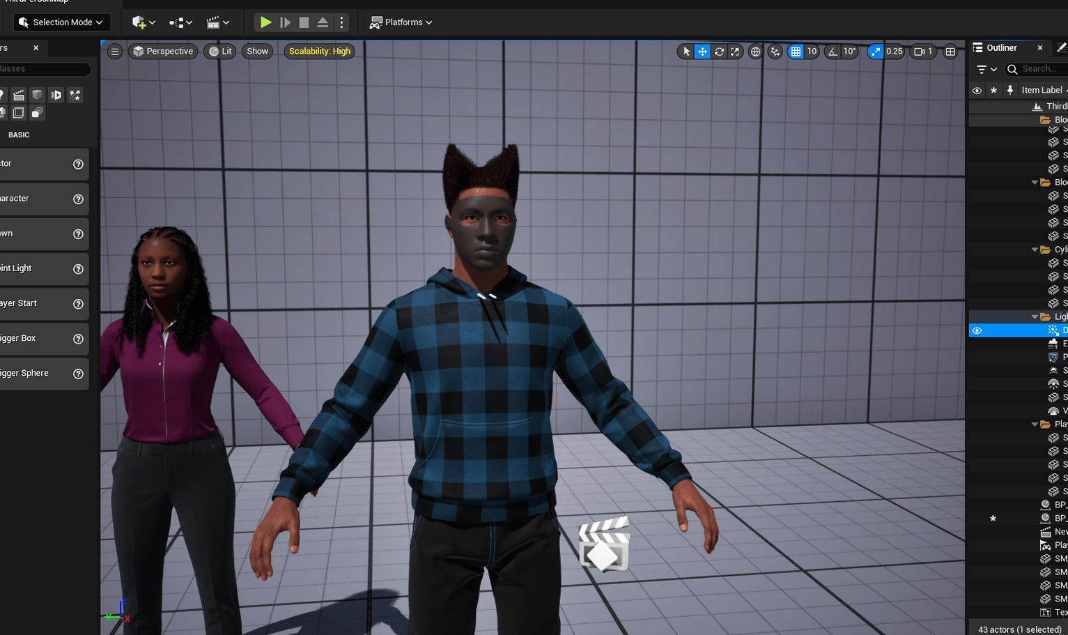Select Player Start in Place Actors
1068x635 pixels.
point(44,304)
